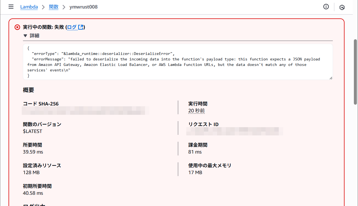Click the 20 秒前 execution timestamp
The height and width of the screenshot is (206, 358).
[x=196, y=111]
